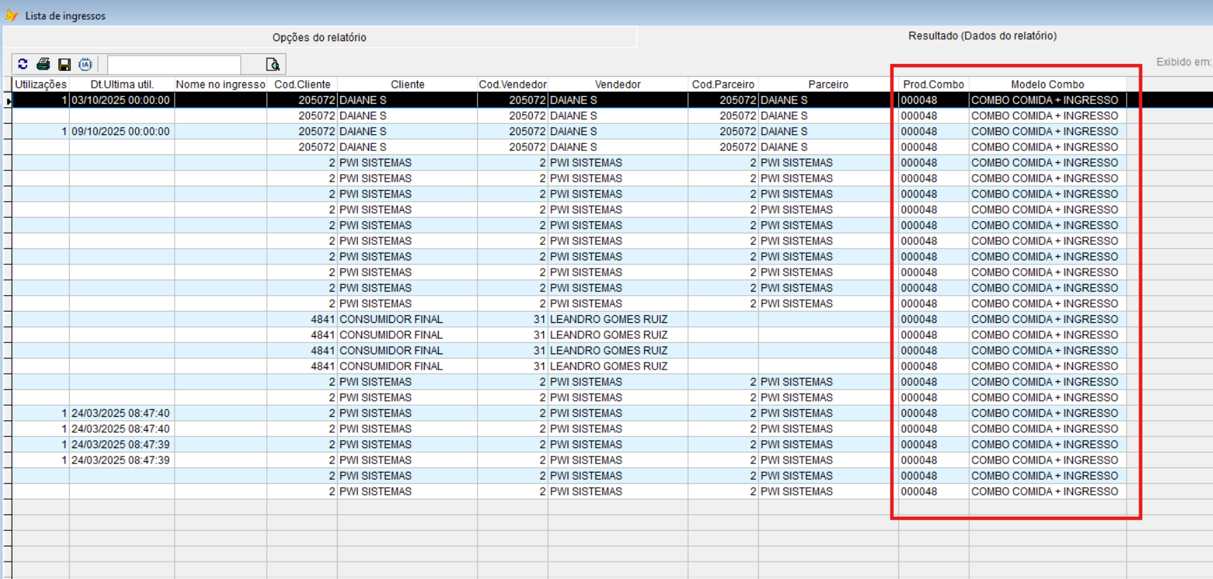Sort by Vendedor column header
The image size is (1213, 579).
[x=617, y=84]
